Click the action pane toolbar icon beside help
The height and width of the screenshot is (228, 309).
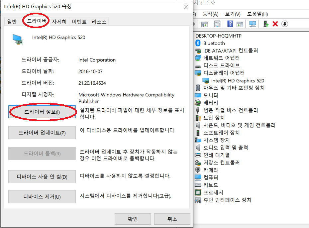click(240, 24)
